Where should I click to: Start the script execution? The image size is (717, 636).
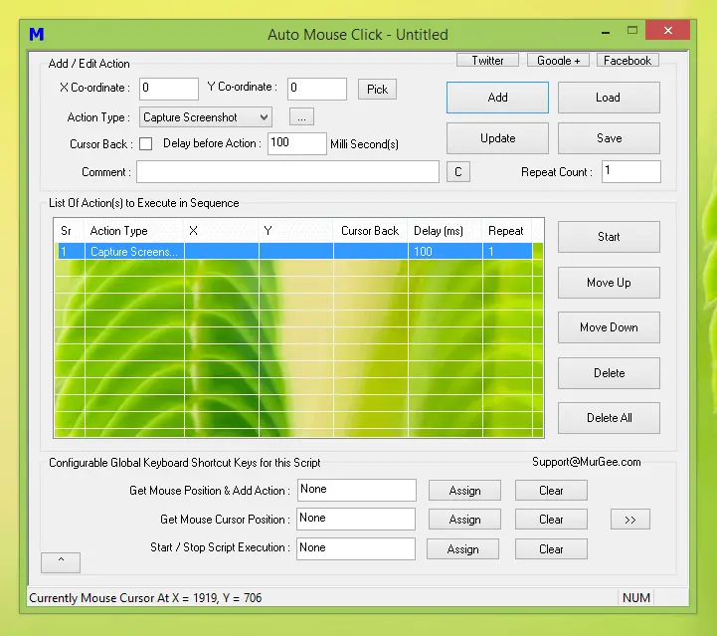(x=609, y=237)
